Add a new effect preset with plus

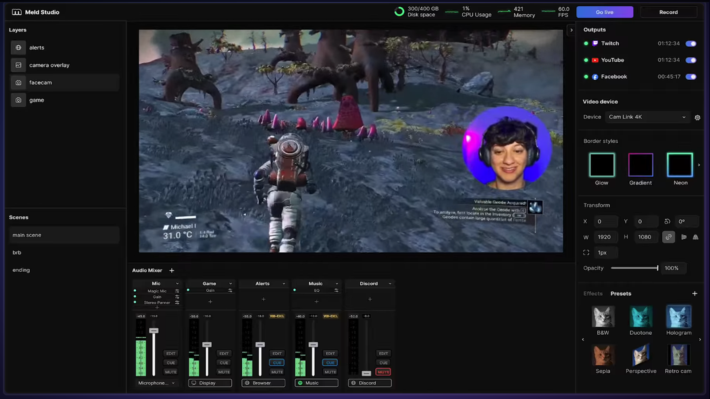694,293
